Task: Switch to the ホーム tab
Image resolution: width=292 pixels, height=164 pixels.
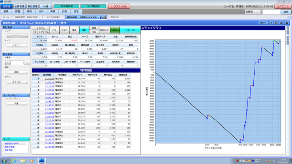Action: [6, 17]
